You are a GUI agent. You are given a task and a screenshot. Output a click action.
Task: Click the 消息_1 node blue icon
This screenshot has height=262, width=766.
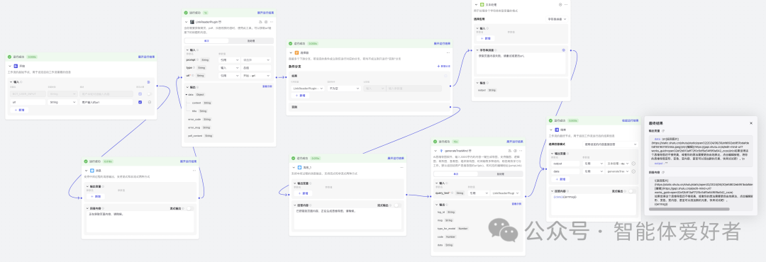click(299, 167)
